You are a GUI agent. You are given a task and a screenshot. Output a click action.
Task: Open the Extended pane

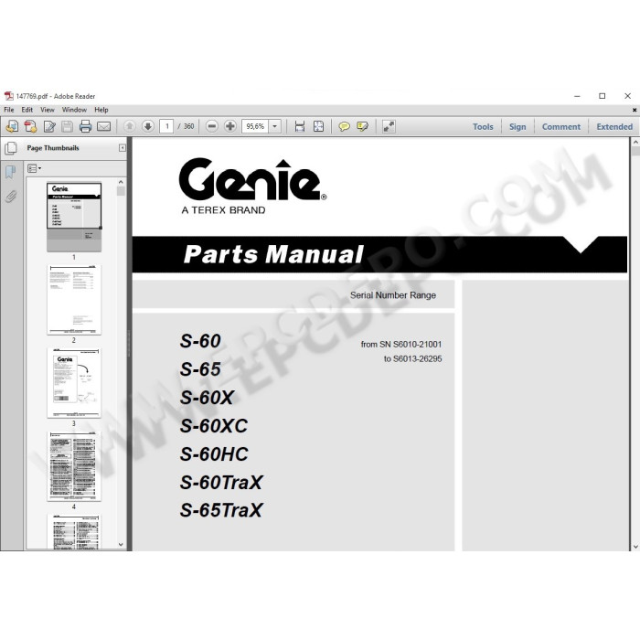point(614,127)
